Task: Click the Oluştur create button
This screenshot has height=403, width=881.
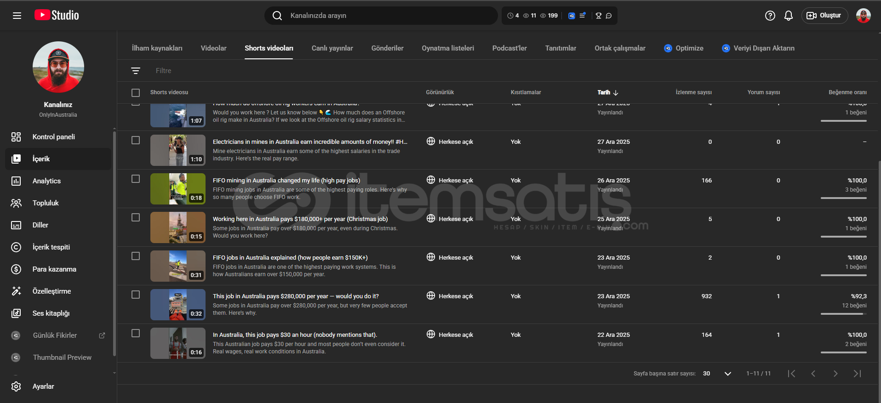Action: coord(824,16)
